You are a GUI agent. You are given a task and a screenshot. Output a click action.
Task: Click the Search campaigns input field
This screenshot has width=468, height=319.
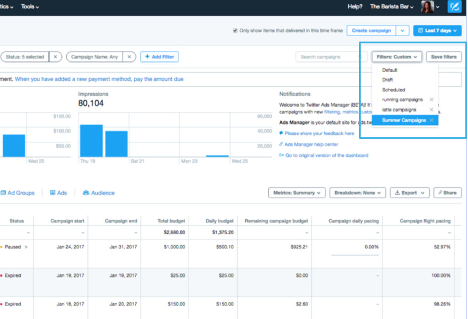tap(331, 57)
